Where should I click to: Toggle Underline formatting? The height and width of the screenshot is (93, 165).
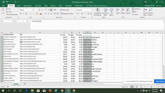pos(26,14)
